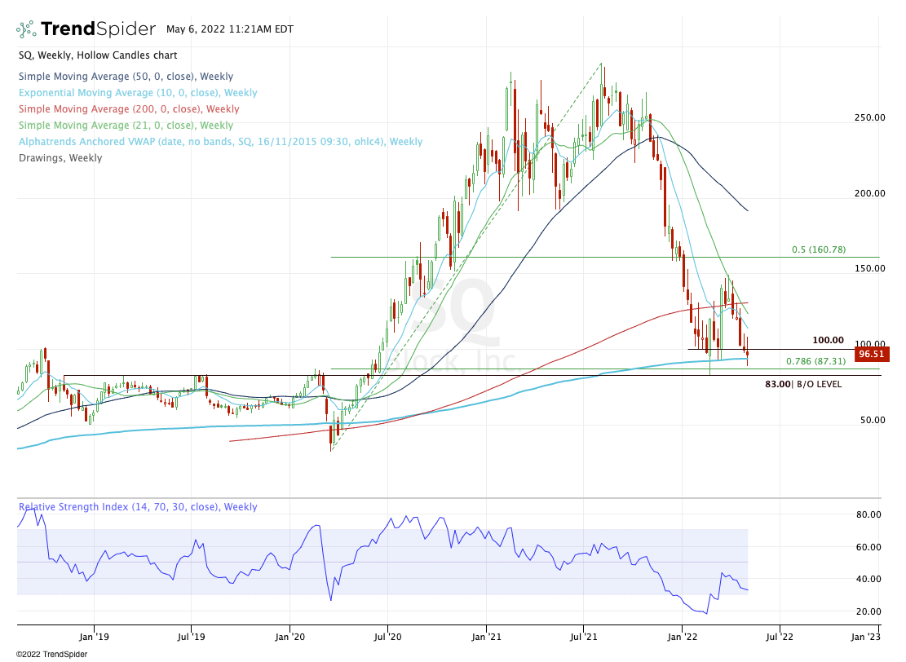Click the 0.5 (160.78) Fibonacci label

(819, 249)
